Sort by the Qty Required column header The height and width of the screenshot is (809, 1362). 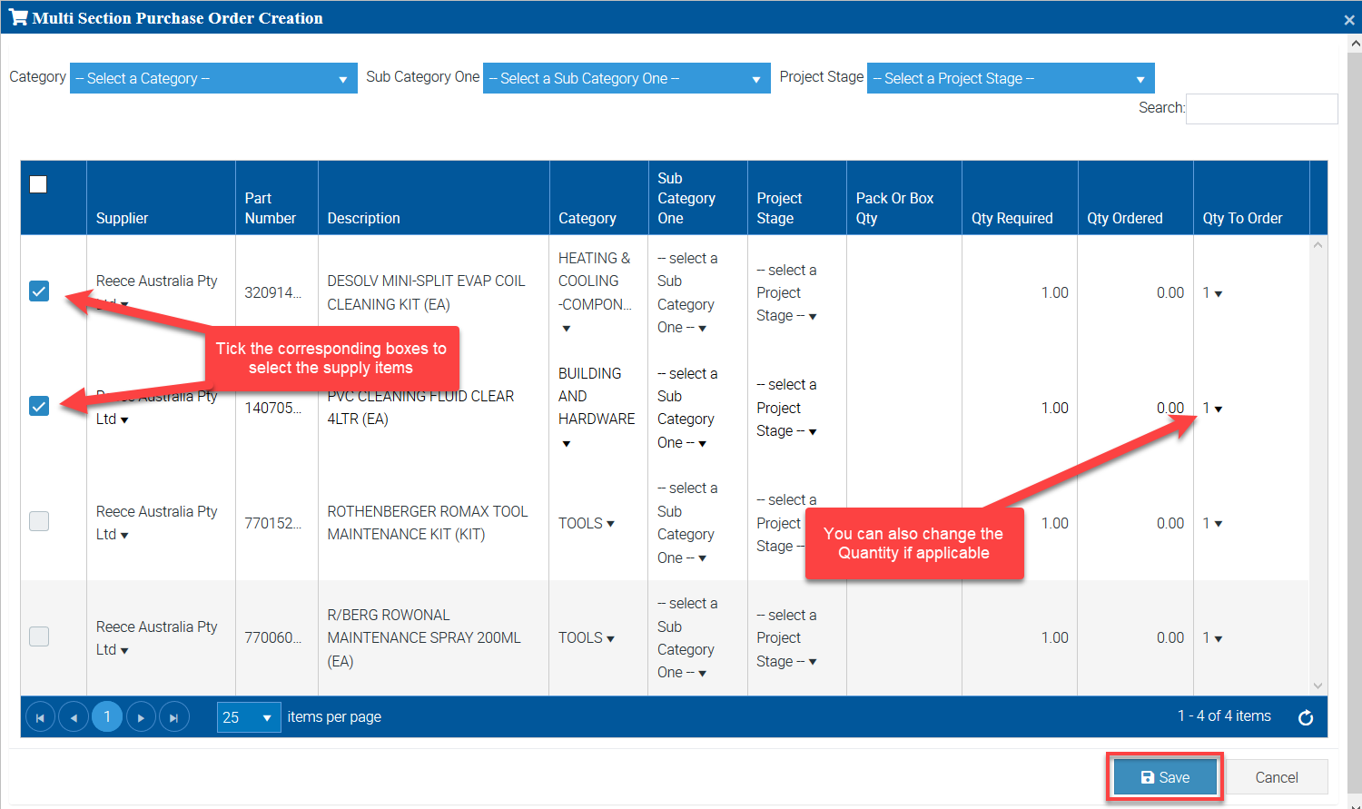(x=1012, y=218)
